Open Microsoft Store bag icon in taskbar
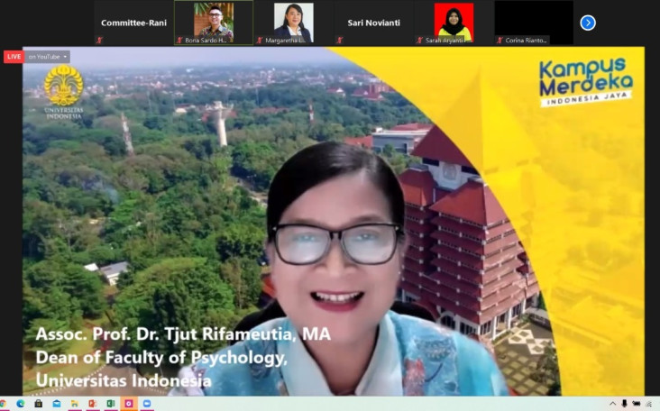This screenshot has height=411, width=660. tap(38, 404)
